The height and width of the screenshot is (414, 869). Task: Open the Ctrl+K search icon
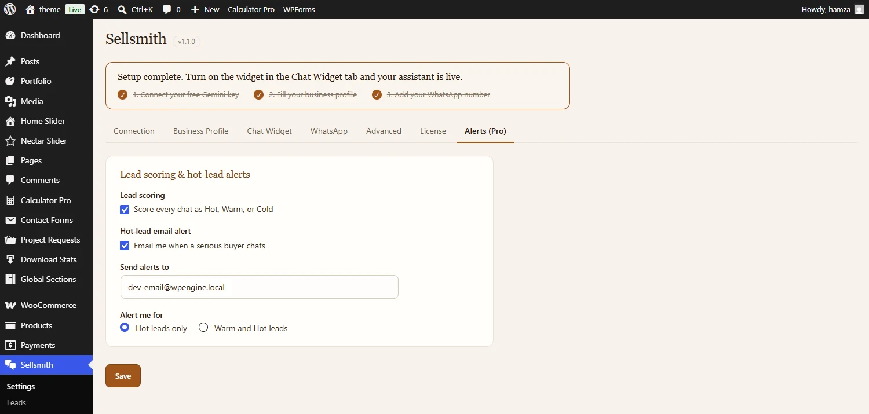(x=122, y=9)
